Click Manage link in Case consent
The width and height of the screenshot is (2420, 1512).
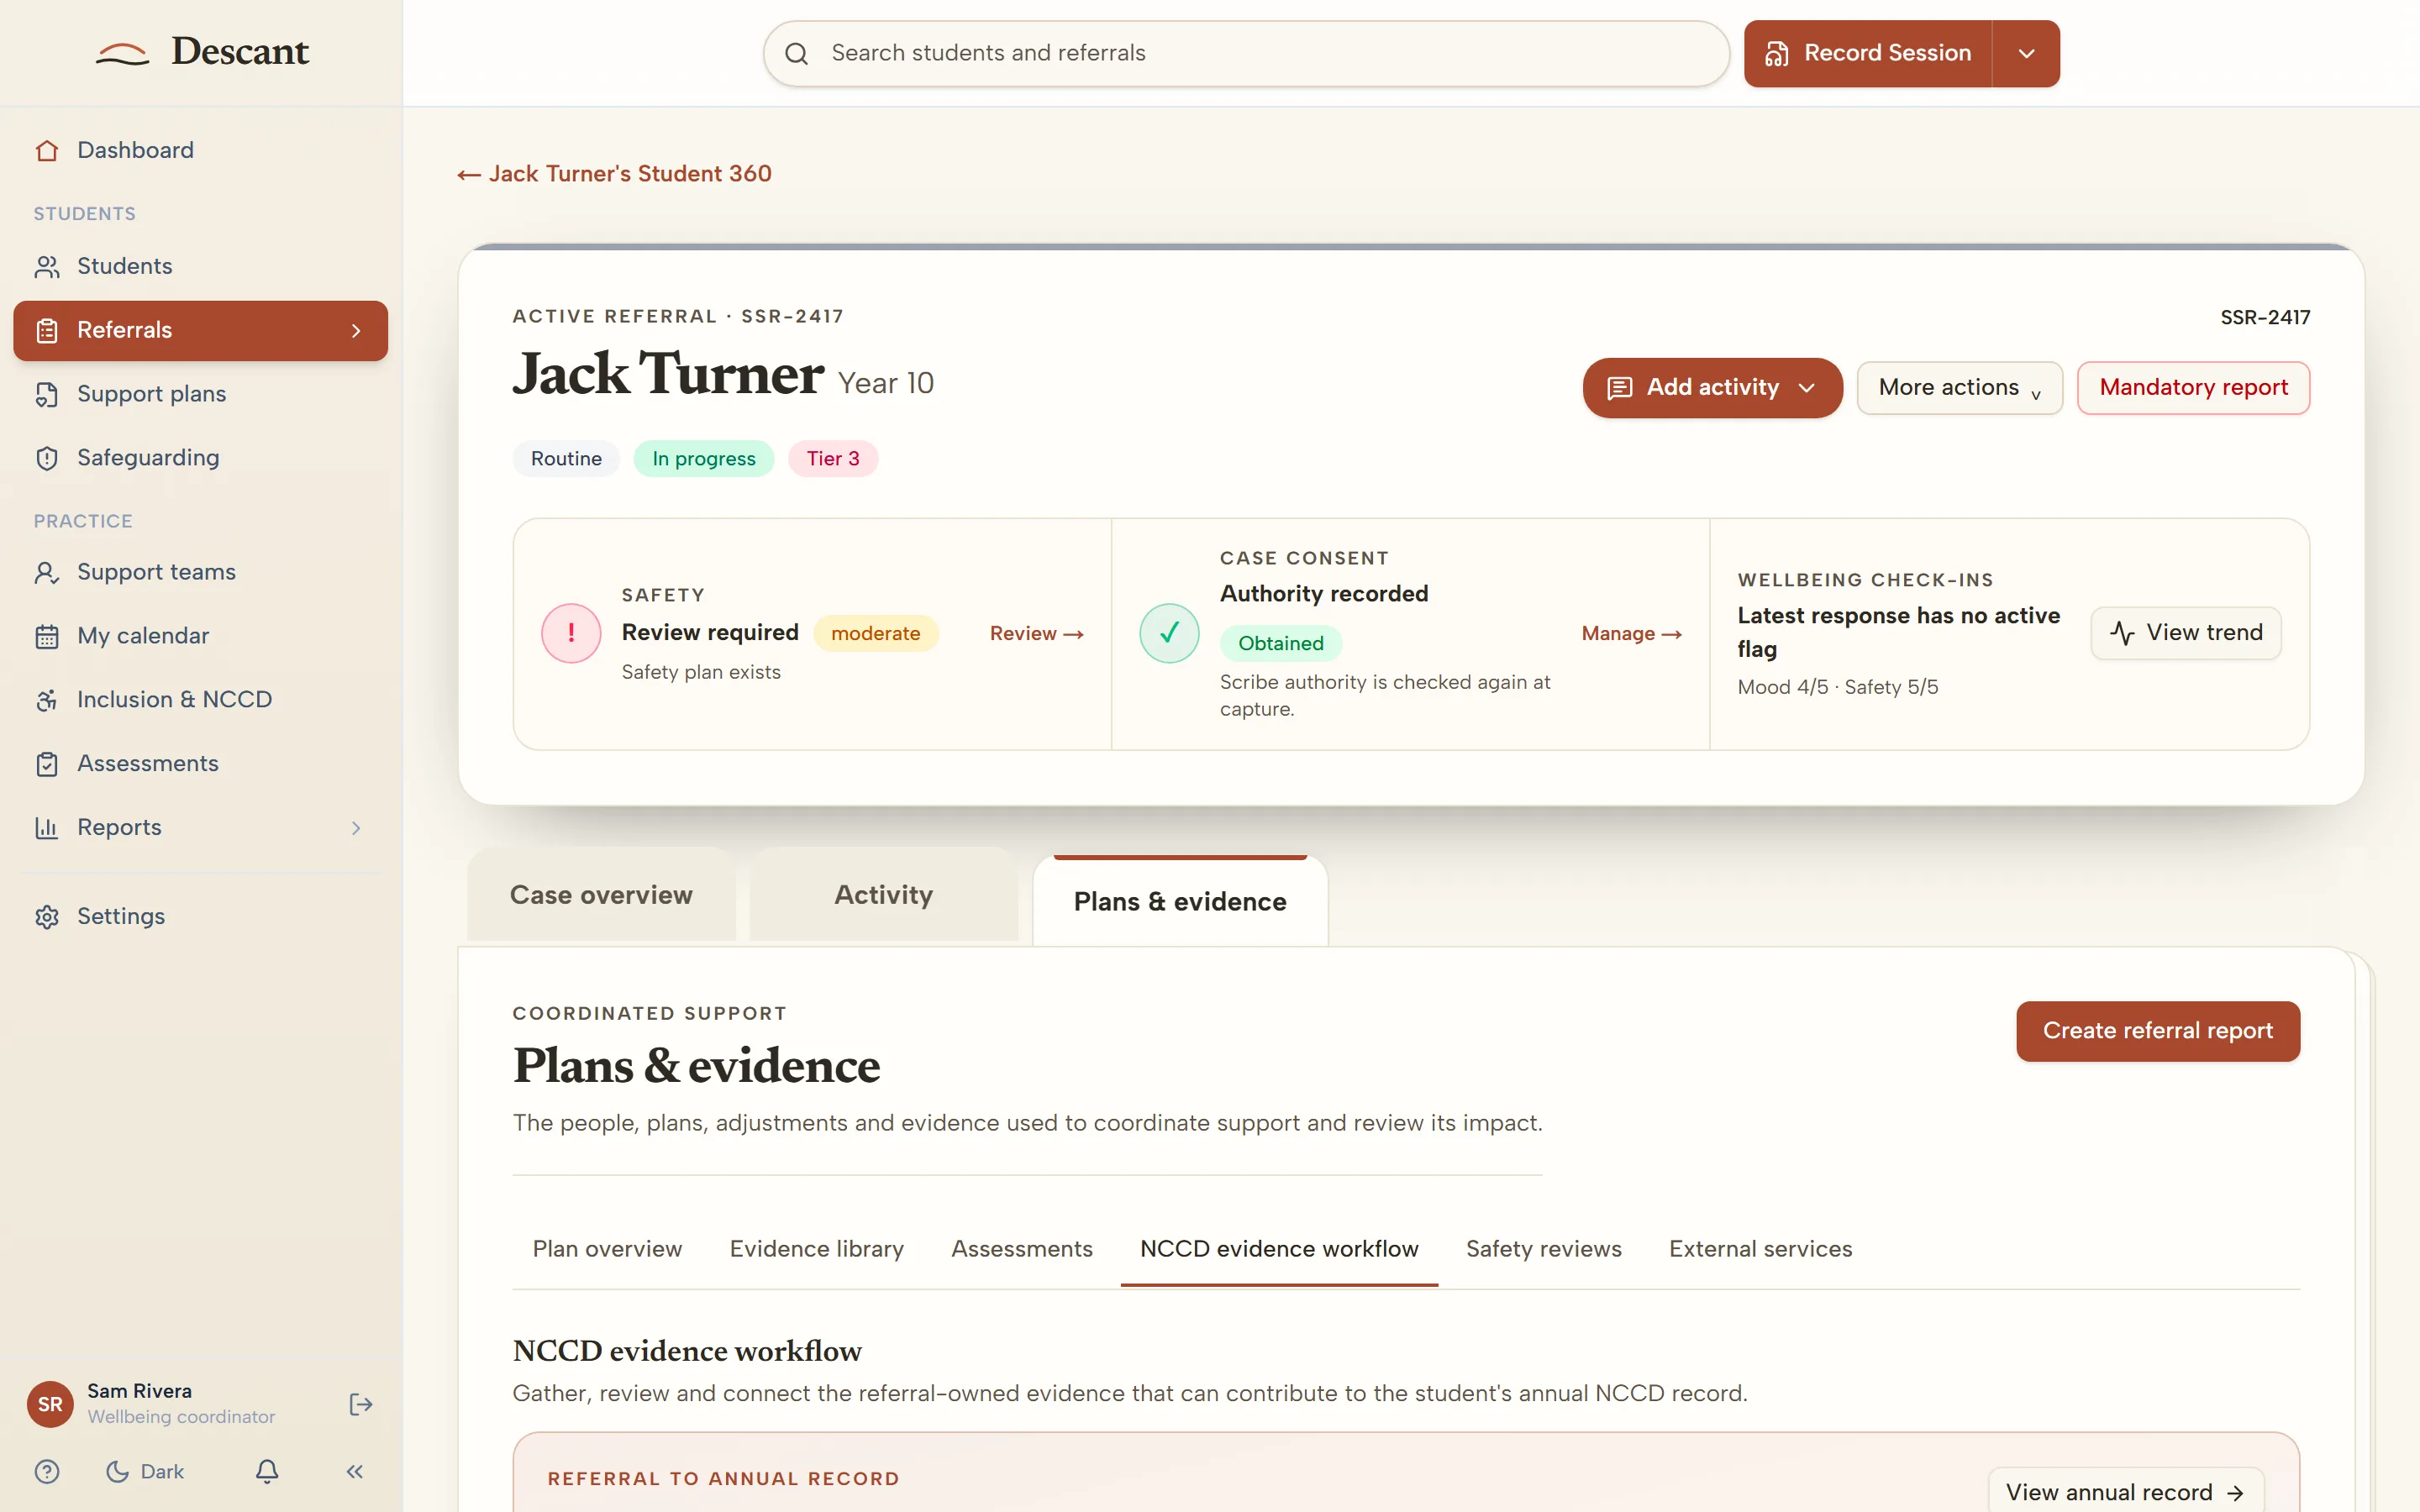1631,634
